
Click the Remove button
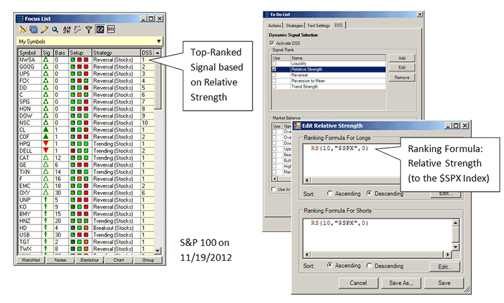[x=402, y=77]
